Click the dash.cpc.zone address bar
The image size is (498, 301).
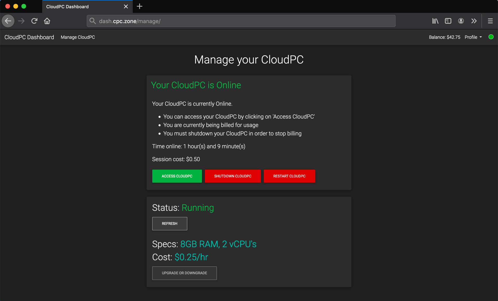pos(241,21)
